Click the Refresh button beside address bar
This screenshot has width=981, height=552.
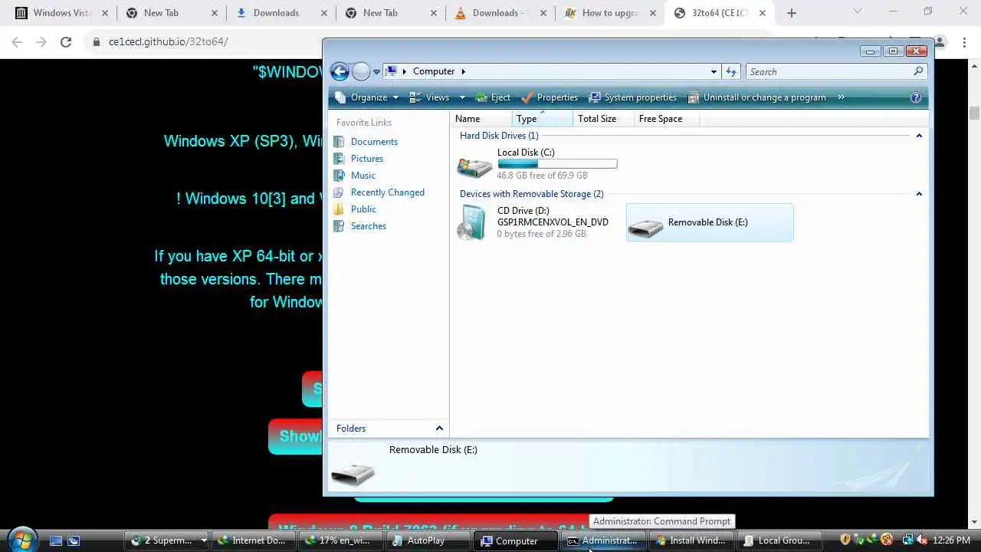click(731, 72)
